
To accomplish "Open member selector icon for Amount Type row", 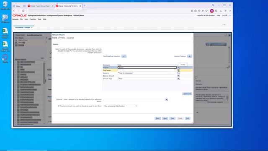I will coord(178,79).
